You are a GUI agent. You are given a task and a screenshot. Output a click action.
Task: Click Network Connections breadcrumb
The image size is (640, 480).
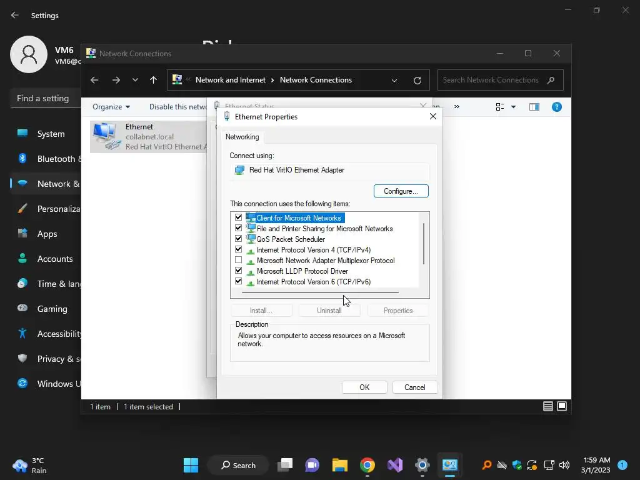point(316,80)
